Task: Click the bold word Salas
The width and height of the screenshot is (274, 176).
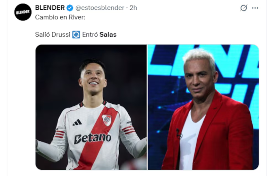Action: pos(108,35)
